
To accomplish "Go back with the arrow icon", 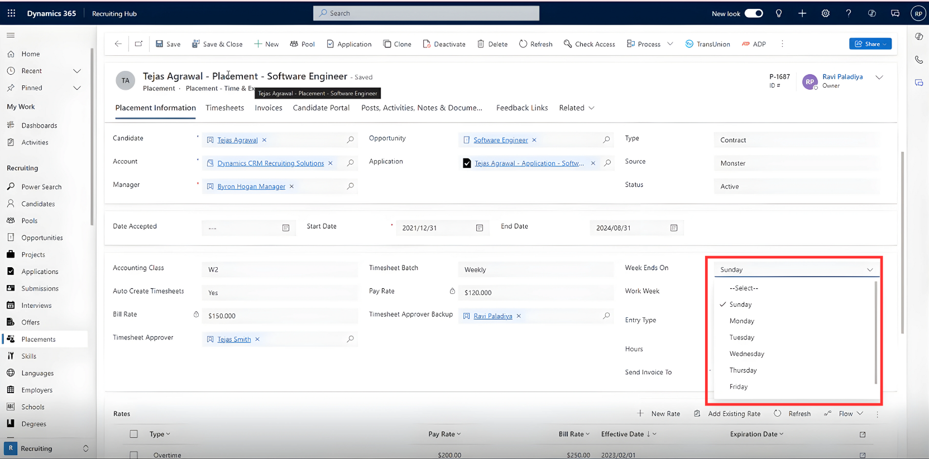I will coord(118,44).
